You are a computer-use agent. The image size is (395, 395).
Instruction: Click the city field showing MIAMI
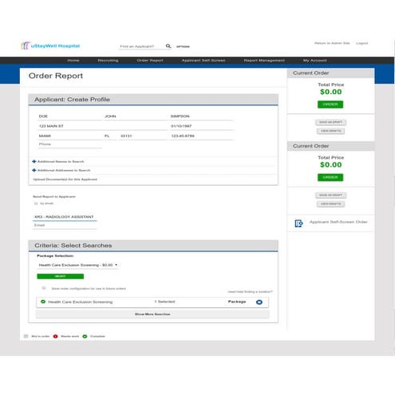(69, 136)
